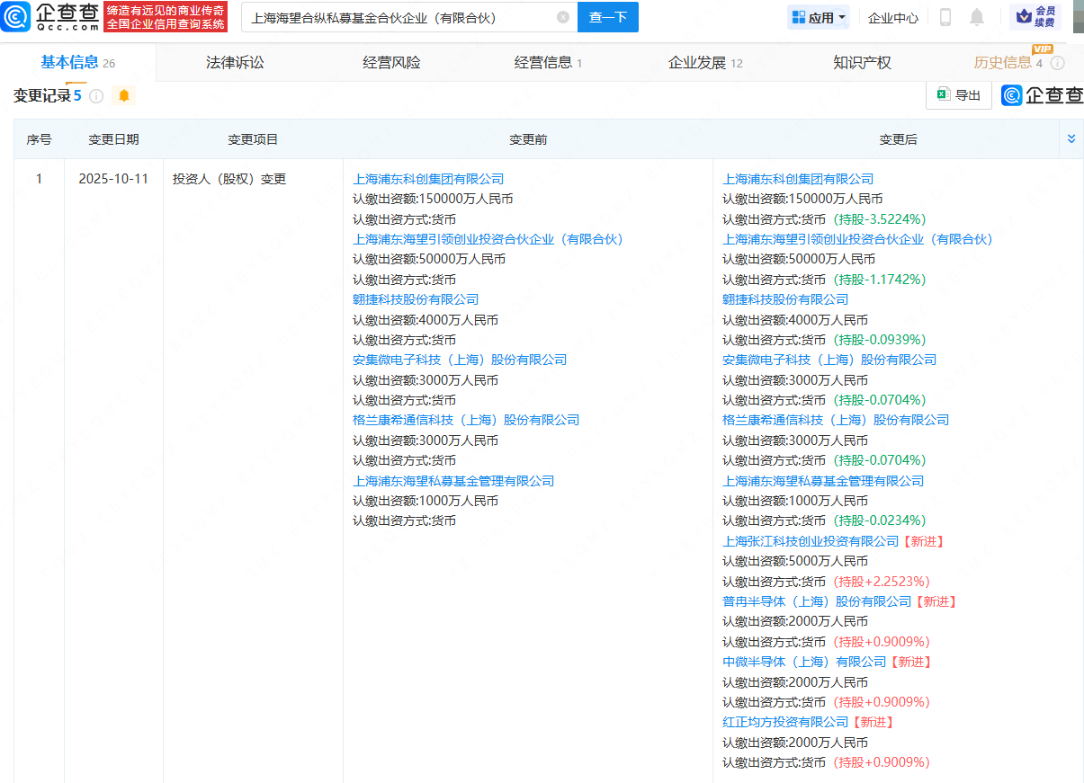The height and width of the screenshot is (783, 1084).
Task: Clear the search box with the X icon
Action: (x=563, y=17)
